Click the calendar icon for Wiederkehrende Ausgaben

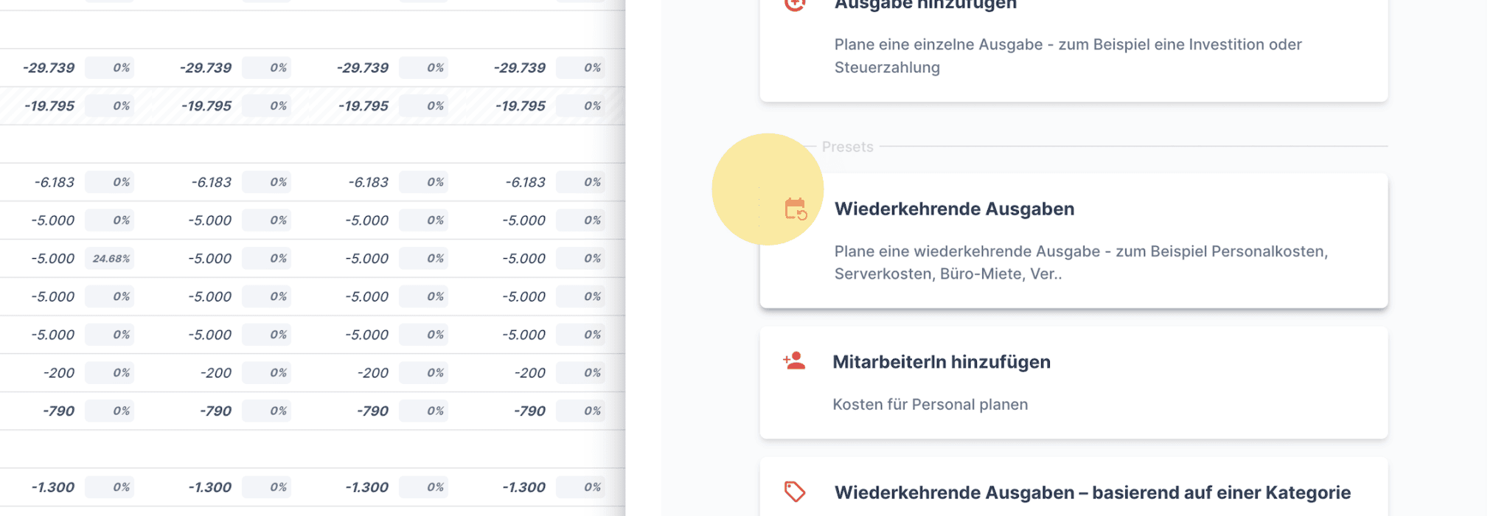tap(795, 209)
